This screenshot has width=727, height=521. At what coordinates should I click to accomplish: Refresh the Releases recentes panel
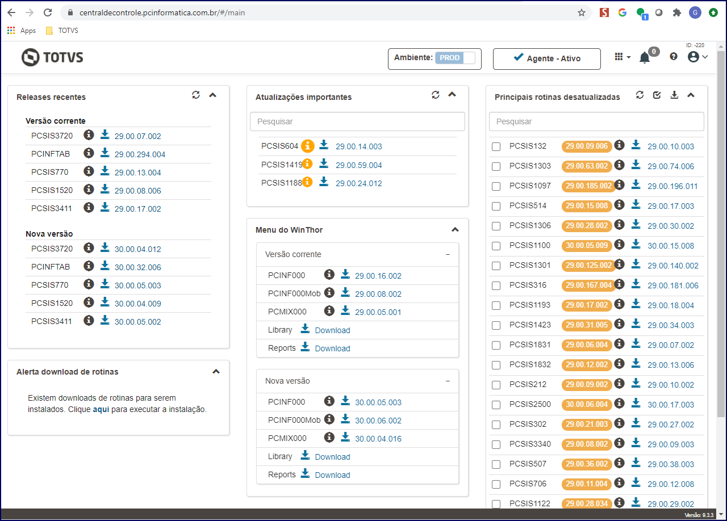point(196,95)
